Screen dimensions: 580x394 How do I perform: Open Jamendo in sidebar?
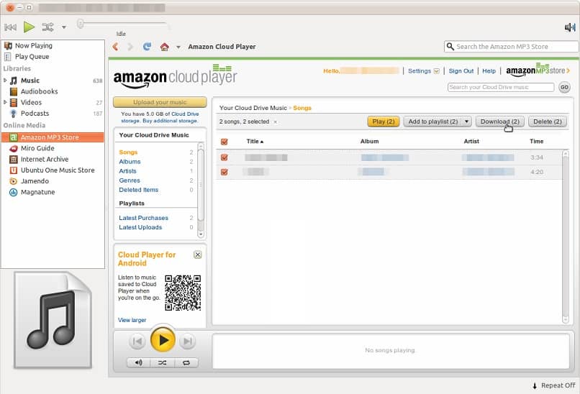coord(35,181)
